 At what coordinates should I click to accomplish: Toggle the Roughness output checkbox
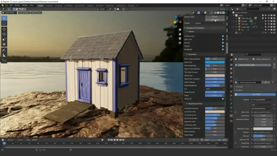223,49
